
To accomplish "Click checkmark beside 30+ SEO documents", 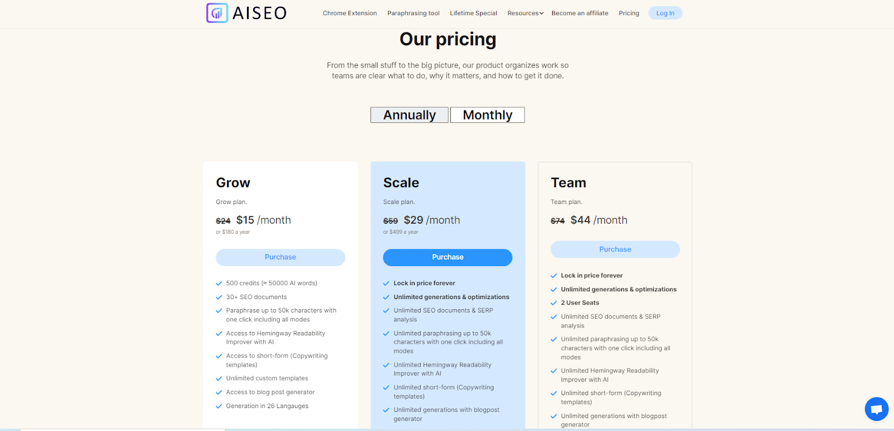I will 219,297.
